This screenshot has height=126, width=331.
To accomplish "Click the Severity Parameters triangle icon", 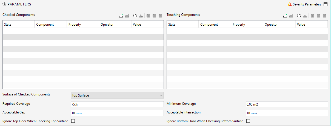I will 290,4.
